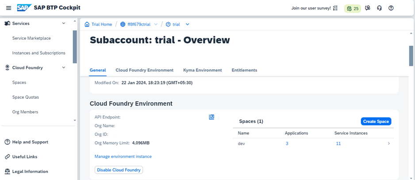Click the 4,096MB memory limit value
Viewport: 415px width, 180px height.
pyautogui.click(x=141, y=143)
